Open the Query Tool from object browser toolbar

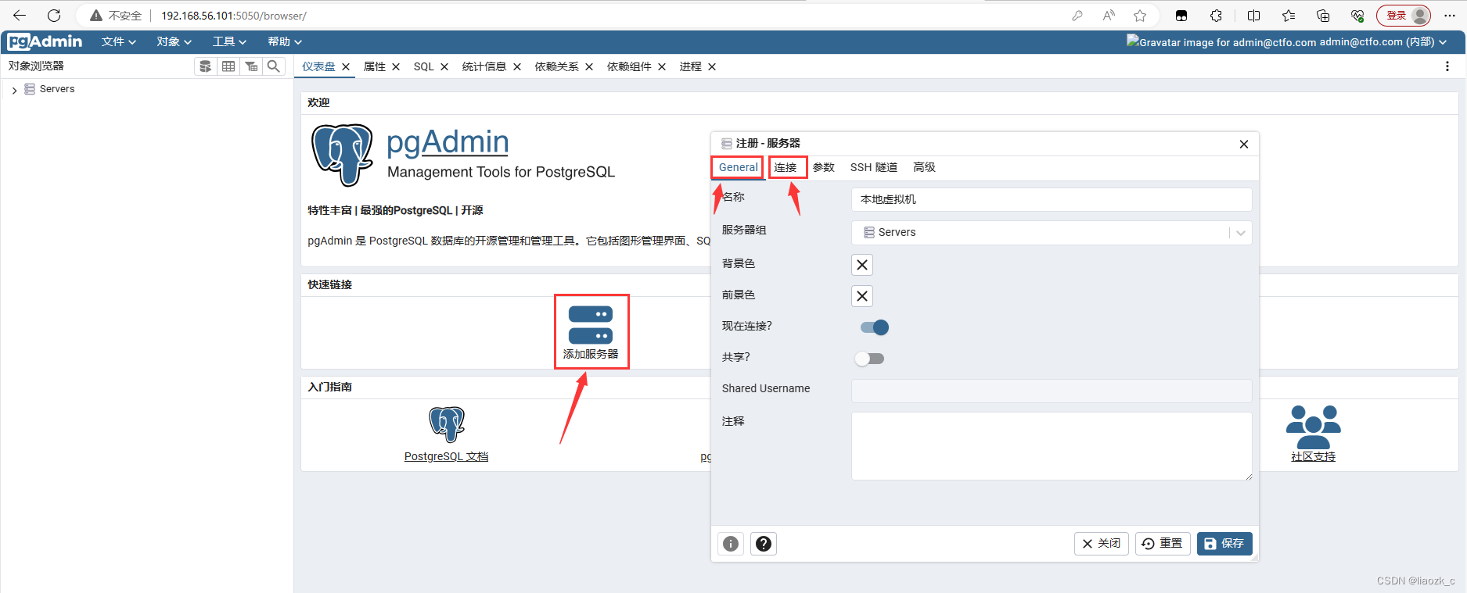point(205,66)
